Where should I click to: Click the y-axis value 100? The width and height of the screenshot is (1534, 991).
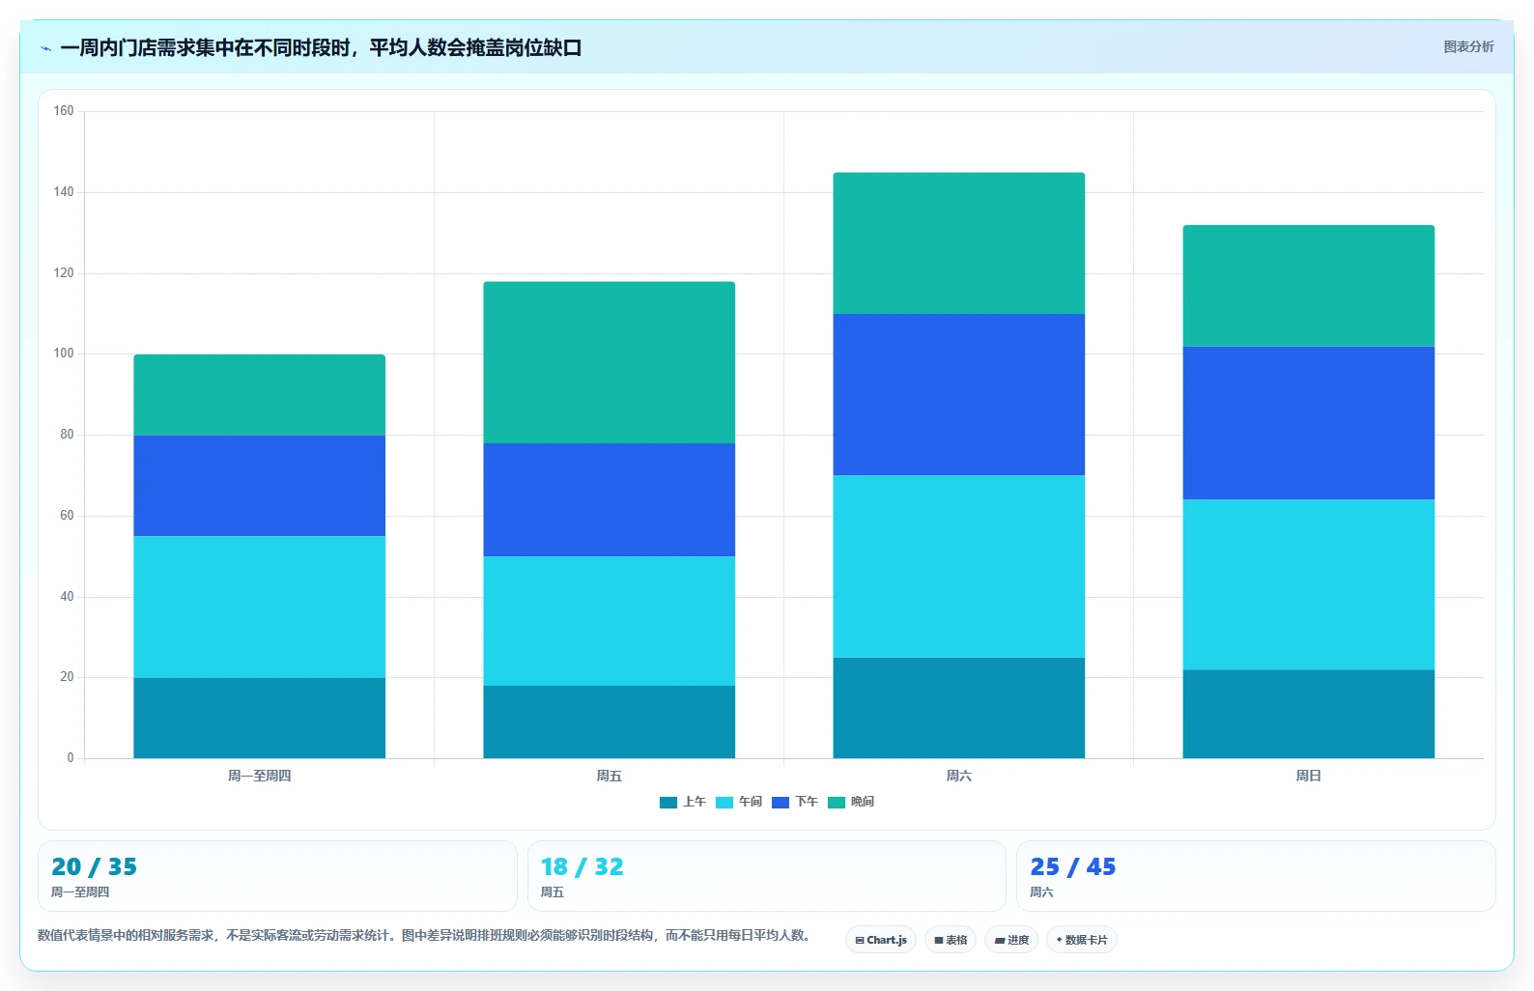pyautogui.click(x=64, y=354)
